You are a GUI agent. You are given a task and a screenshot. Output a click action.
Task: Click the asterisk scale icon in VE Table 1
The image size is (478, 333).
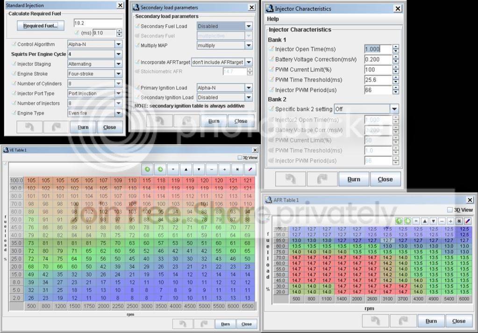[x=237, y=170]
